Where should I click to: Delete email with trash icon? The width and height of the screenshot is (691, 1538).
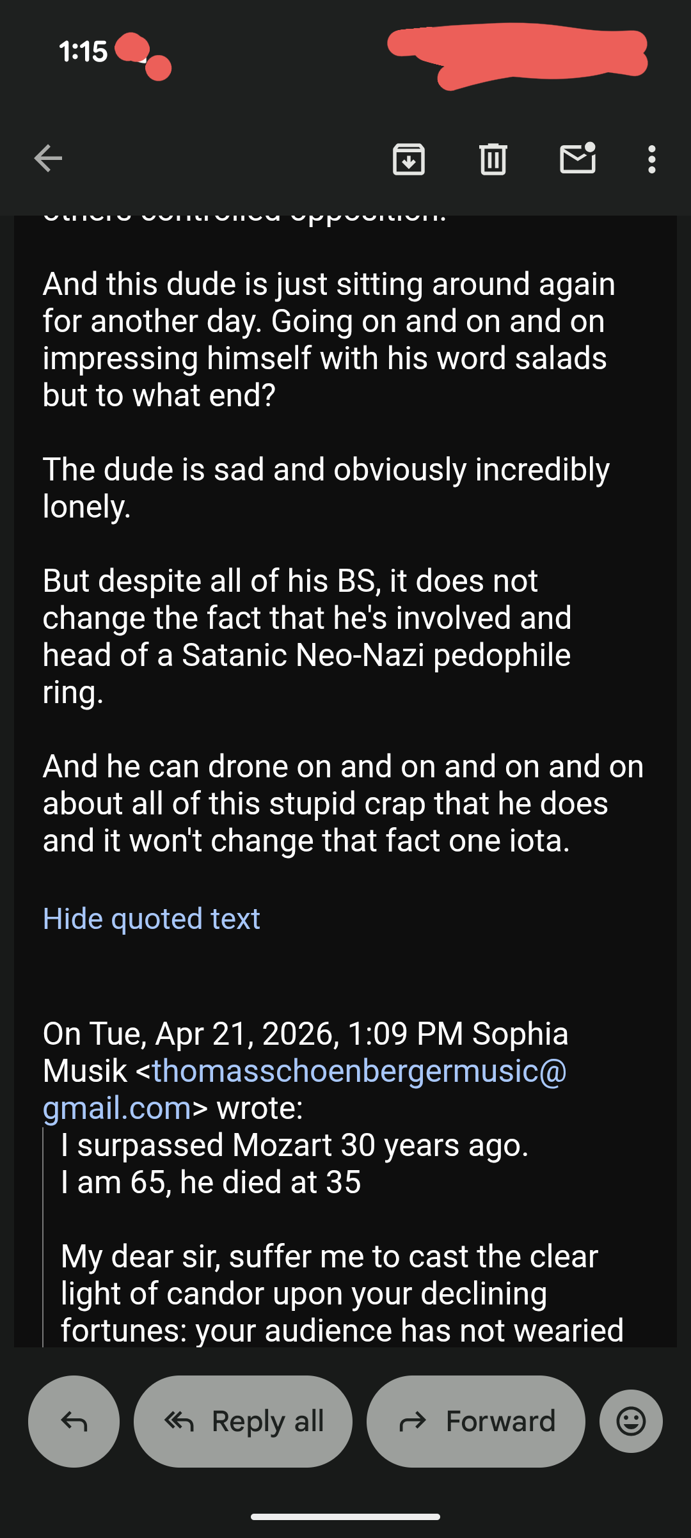493,159
